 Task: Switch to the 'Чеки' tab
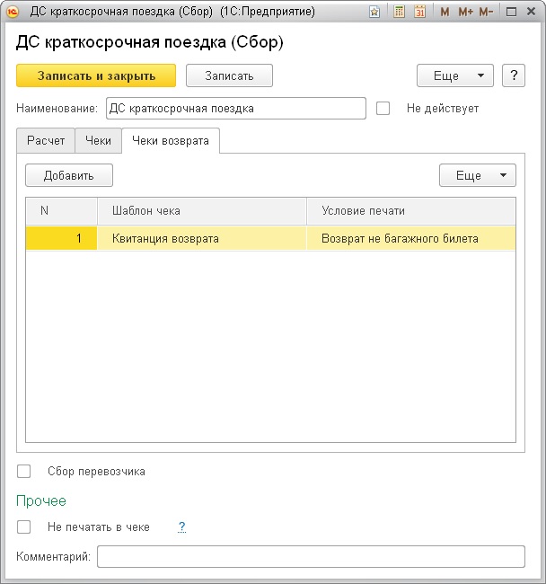tap(98, 141)
